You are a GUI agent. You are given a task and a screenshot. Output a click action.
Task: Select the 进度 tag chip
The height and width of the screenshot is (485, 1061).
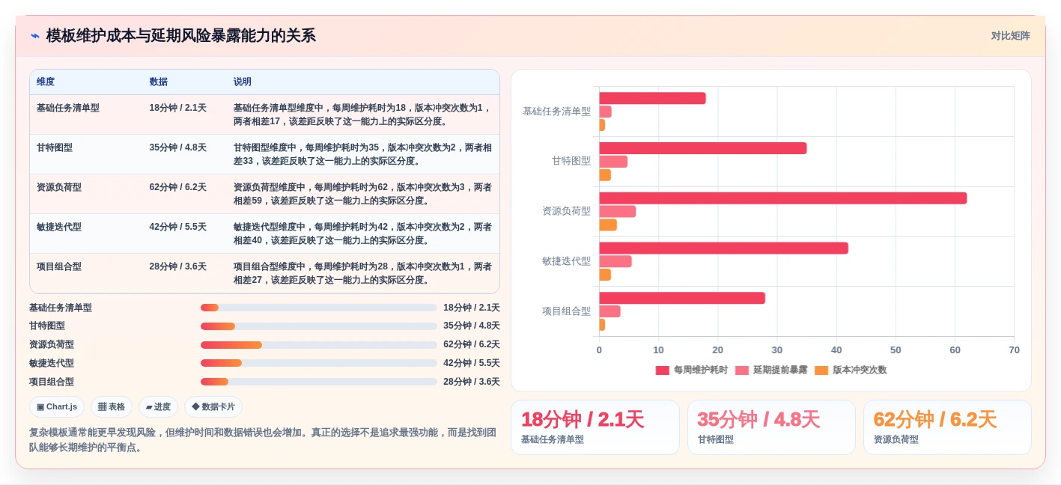pyautogui.click(x=158, y=407)
